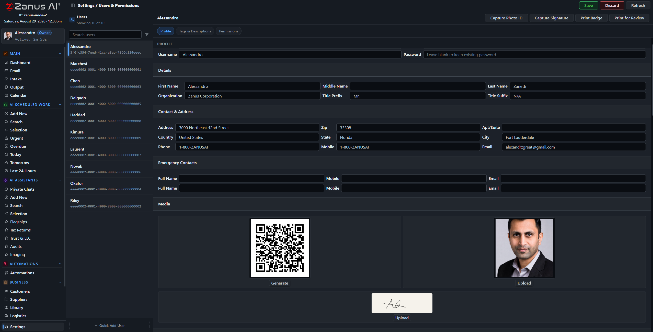
Task: Refresh the users page
Action: (638, 5)
